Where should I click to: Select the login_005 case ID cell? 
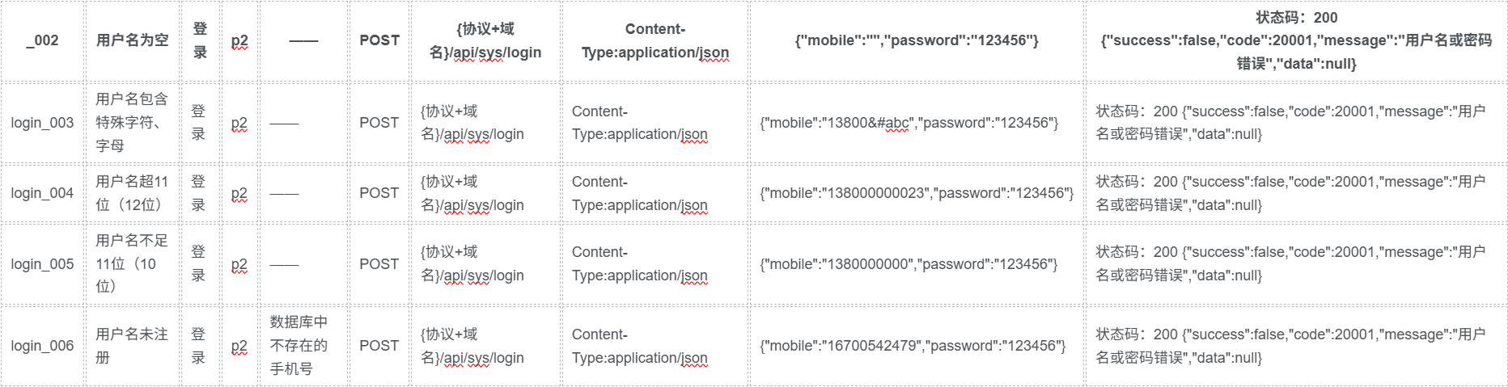tap(42, 264)
